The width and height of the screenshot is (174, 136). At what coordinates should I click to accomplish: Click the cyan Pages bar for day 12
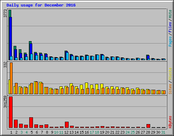[67, 56]
